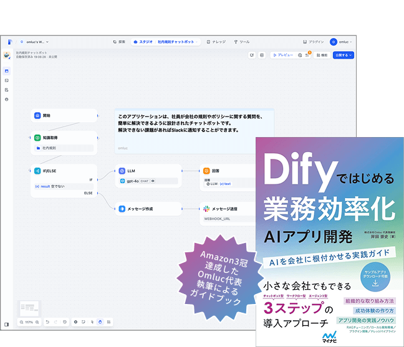Click the organize nodes icon
Image resolution: width=404 pixels, height=347 pixels.
[108, 322]
